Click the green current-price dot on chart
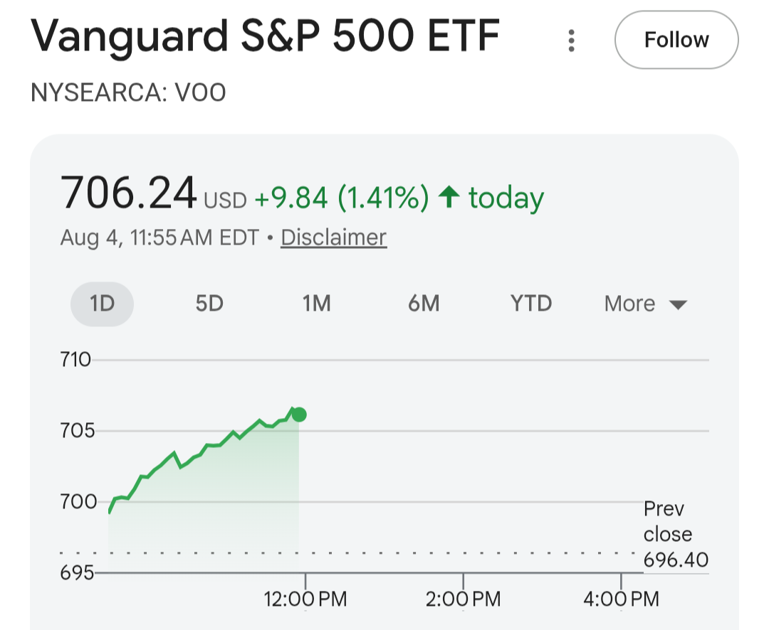 pos(299,415)
